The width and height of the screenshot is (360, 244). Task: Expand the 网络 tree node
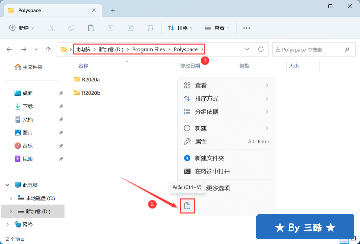click(x=8, y=224)
